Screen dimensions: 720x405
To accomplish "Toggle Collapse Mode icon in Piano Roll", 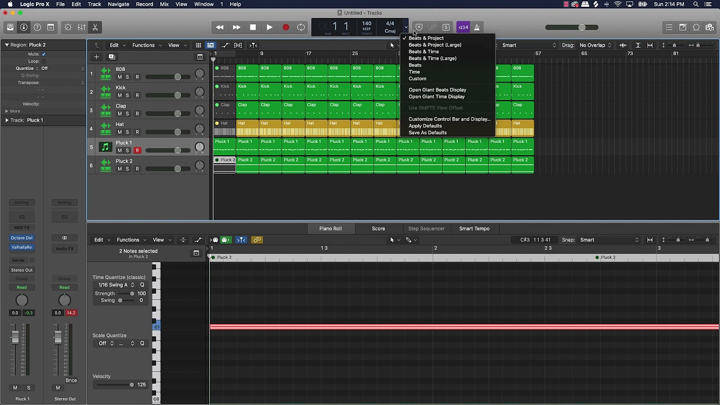I will 183,240.
